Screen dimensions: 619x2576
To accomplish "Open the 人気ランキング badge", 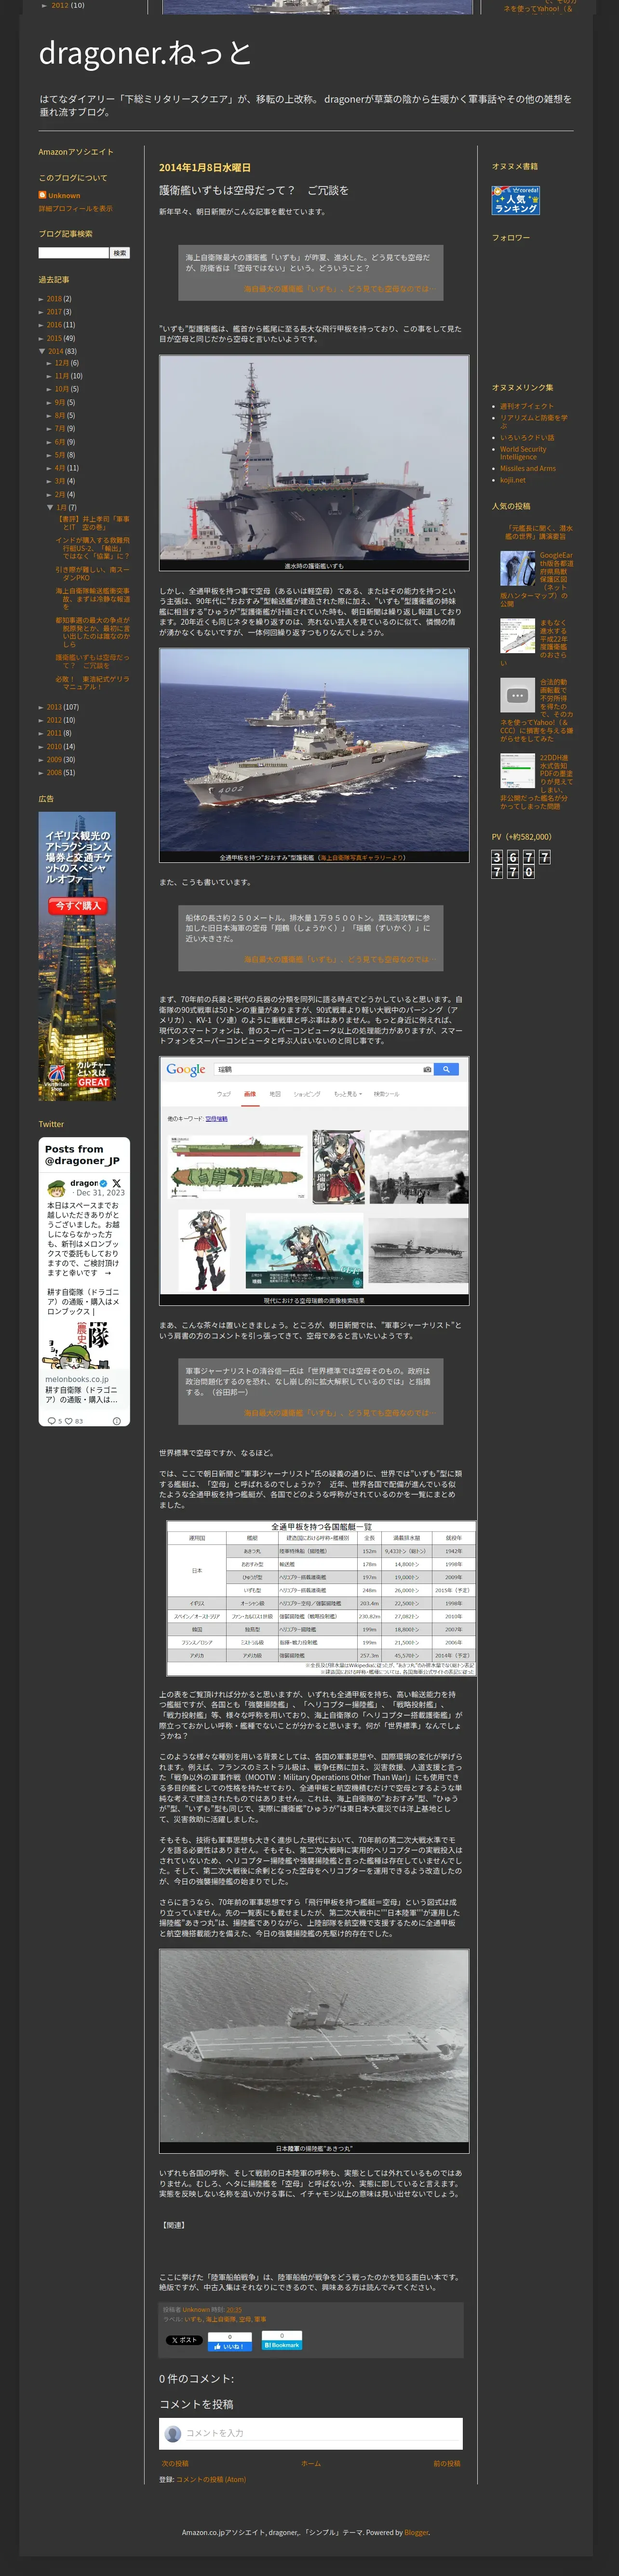I will point(516,200).
